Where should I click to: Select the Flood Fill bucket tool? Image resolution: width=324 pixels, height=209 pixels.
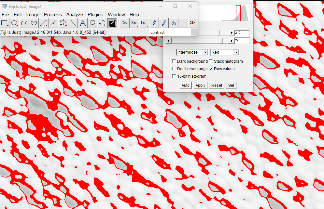point(174,23)
